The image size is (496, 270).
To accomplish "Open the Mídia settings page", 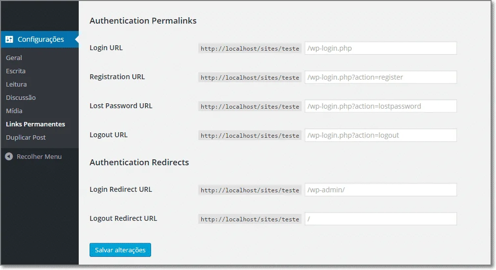I will (14, 111).
